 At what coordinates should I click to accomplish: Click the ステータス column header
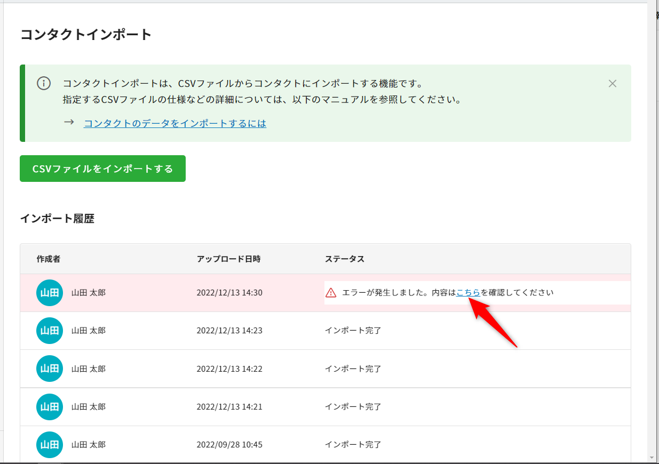pos(345,259)
